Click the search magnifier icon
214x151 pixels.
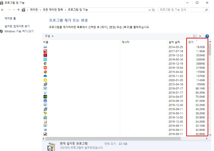pyautogui.click(x=206, y=10)
